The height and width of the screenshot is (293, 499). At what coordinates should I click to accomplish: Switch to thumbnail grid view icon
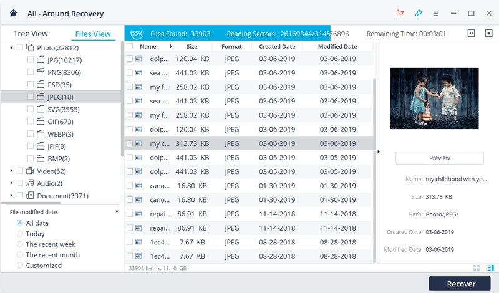click(477, 268)
